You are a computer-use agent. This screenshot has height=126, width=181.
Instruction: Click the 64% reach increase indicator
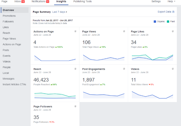tap(54, 84)
